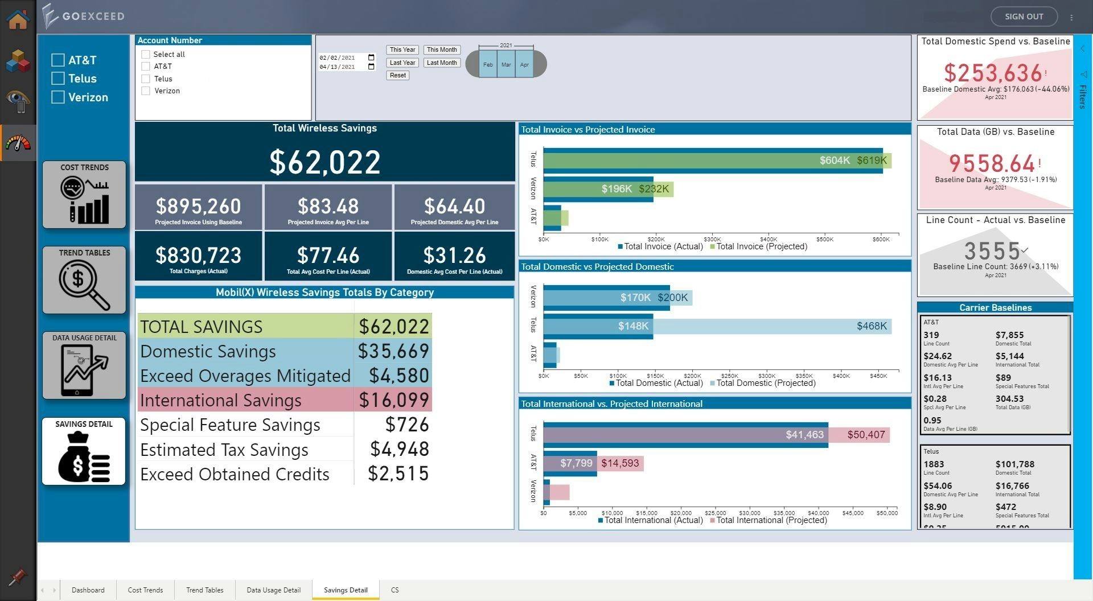Click checkmark indicator beside 3555 line count

point(1025,250)
